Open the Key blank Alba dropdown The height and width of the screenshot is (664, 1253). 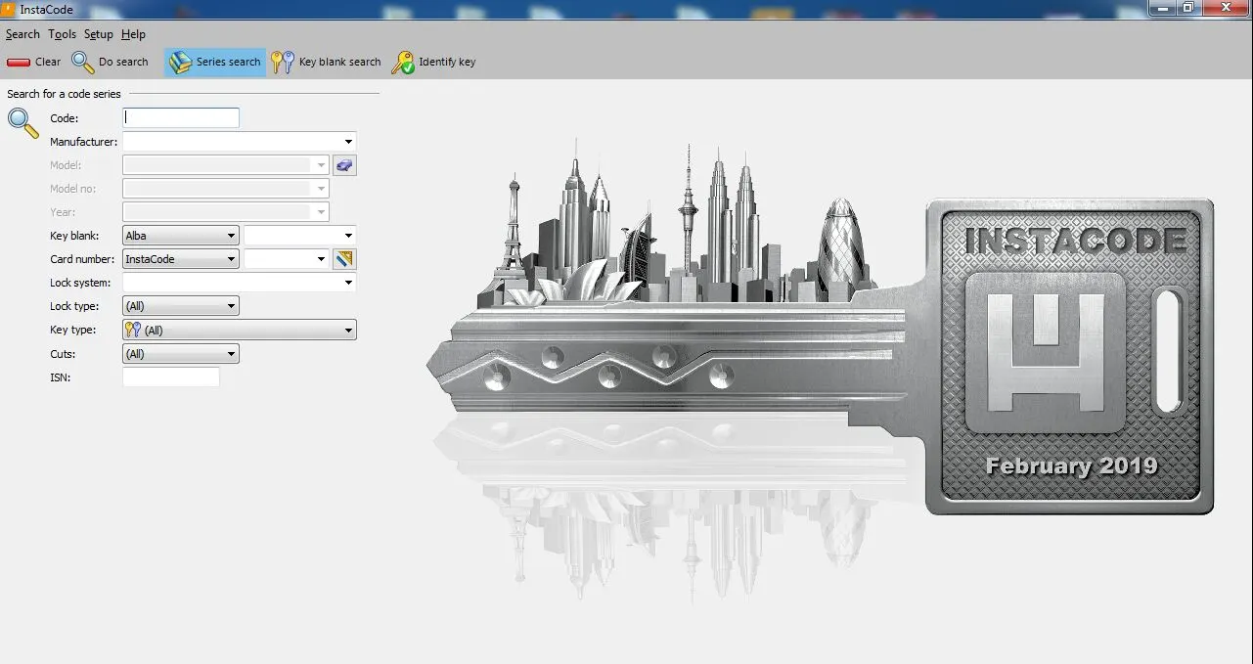(181, 236)
